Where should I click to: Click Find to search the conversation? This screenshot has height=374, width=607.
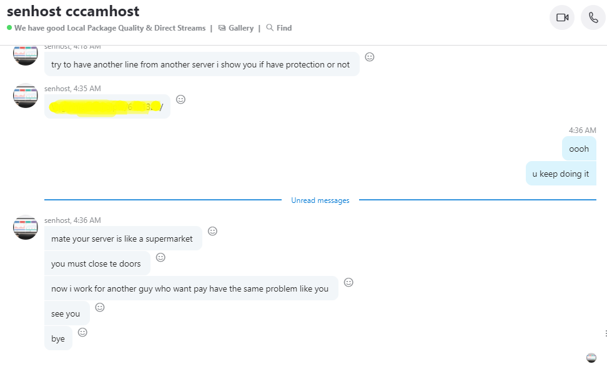pos(279,28)
